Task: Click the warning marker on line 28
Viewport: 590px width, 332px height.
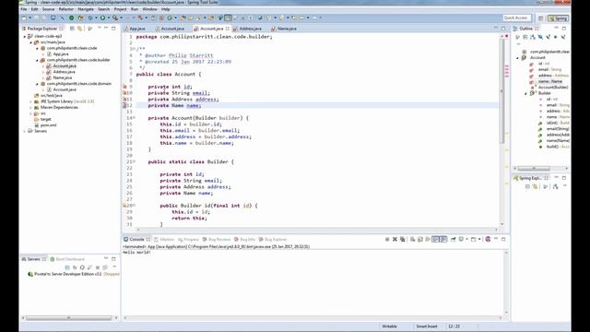Action: point(124,206)
